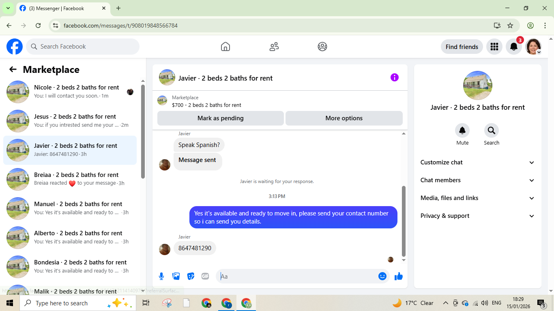Click the weather 17°C Clear widget
The height and width of the screenshot is (311, 554).
413,303
